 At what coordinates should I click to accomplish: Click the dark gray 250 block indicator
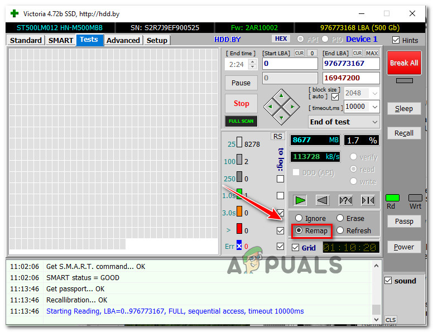[x=239, y=177]
